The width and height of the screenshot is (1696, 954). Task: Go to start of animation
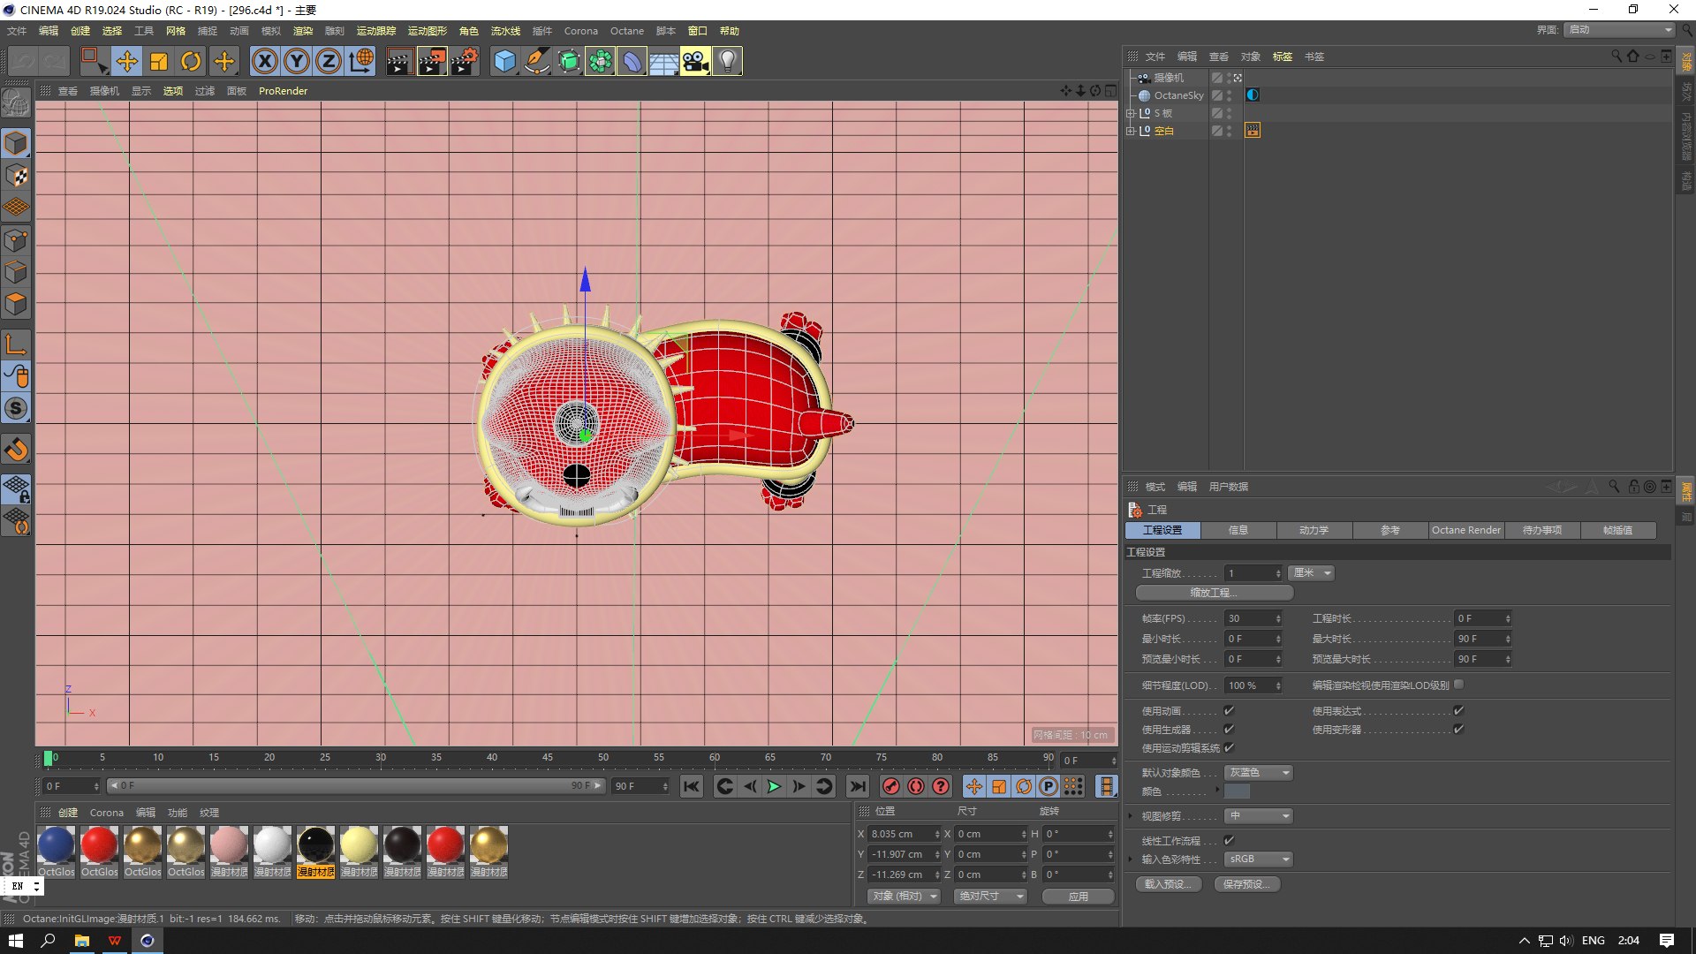(692, 786)
